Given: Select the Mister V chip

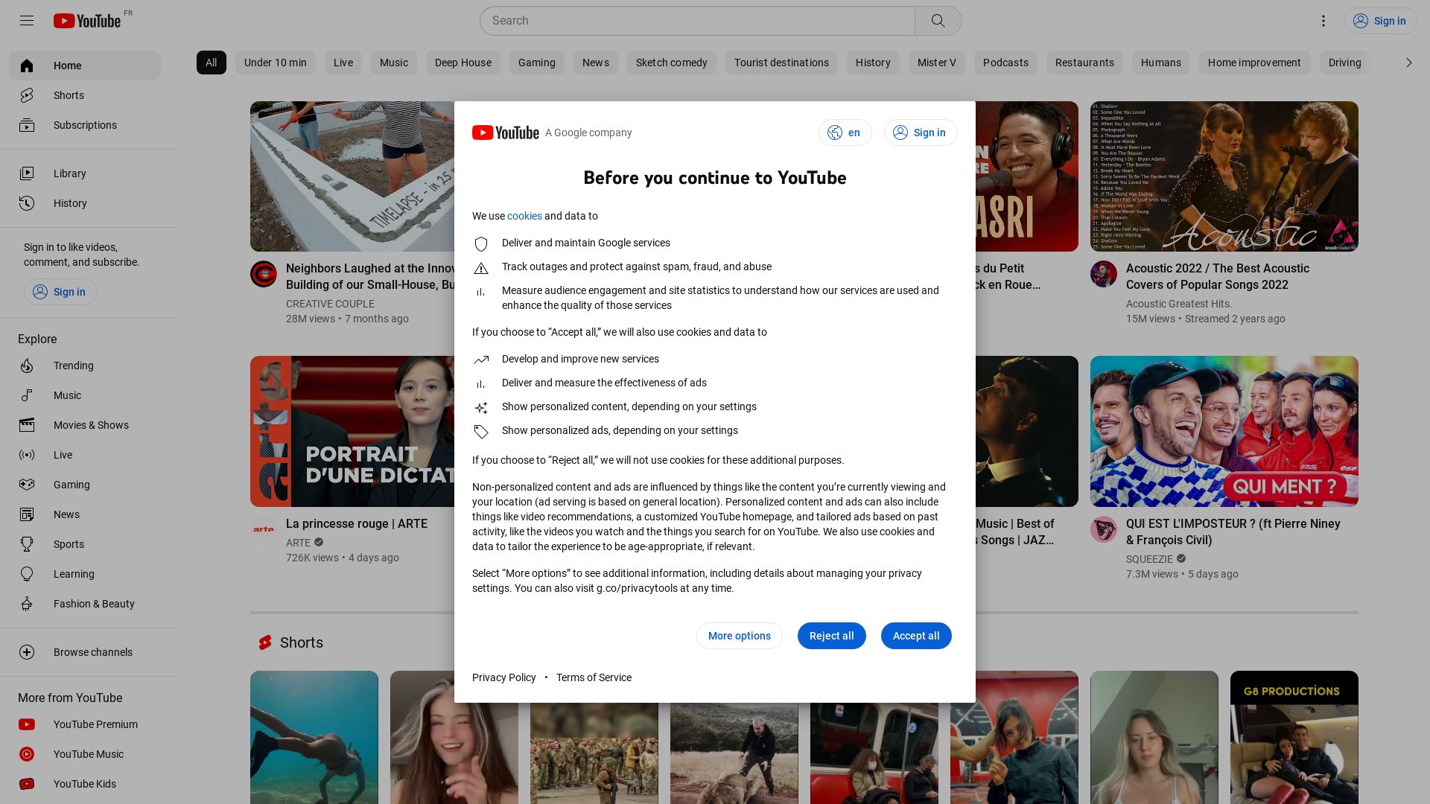Looking at the screenshot, I should tap(937, 63).
